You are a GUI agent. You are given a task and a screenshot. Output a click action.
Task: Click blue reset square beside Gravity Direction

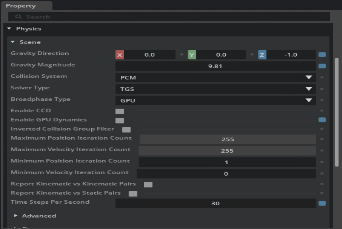tap(322, 54)
